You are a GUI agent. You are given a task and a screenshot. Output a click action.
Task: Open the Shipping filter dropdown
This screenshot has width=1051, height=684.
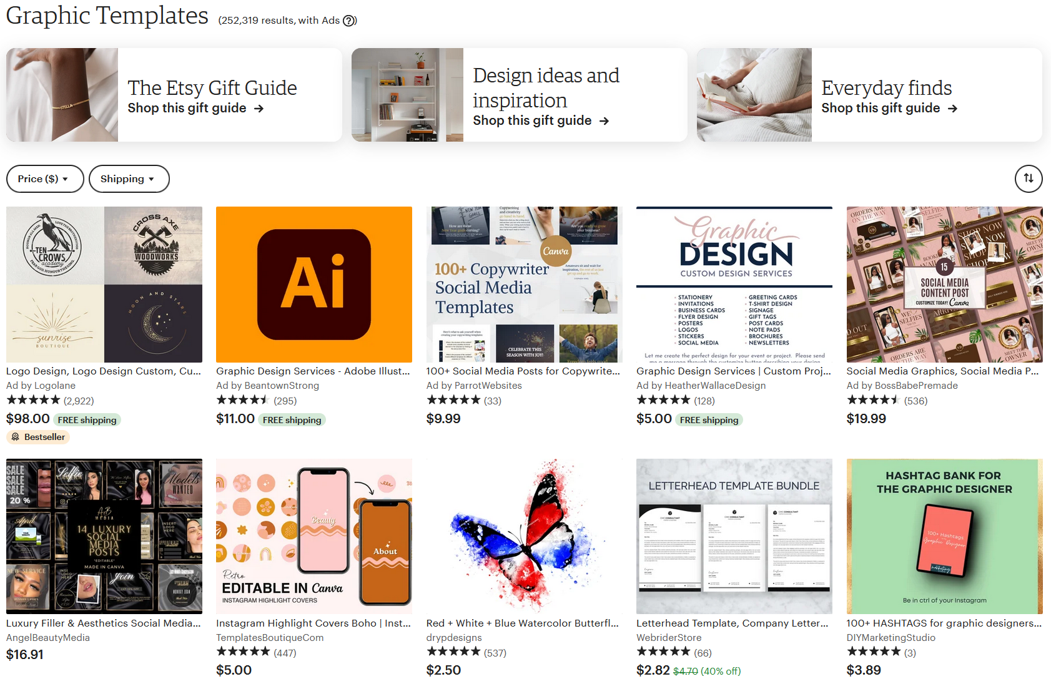coord(129,178)
